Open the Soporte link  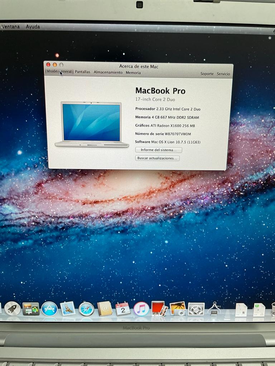pos(207,74)
